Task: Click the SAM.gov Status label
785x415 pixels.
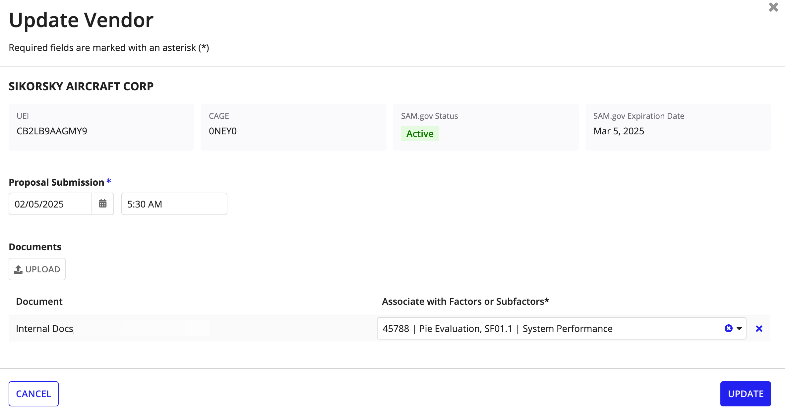Action: [x=430, y=116]
